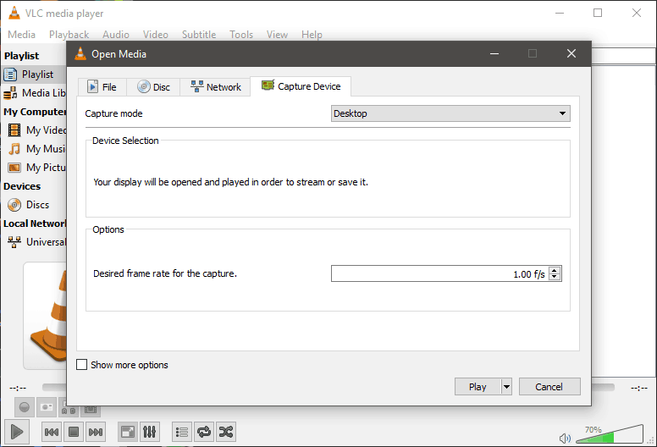Open My Videos in the sidebar

(36, 130)
